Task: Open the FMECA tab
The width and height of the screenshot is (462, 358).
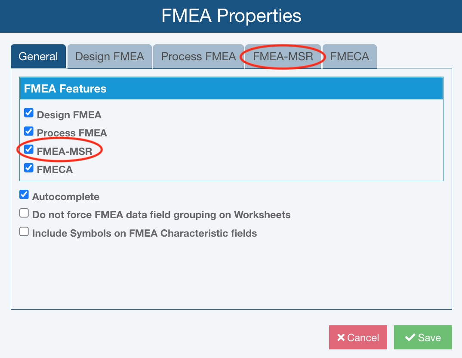Action: click(x=349, y=56)
